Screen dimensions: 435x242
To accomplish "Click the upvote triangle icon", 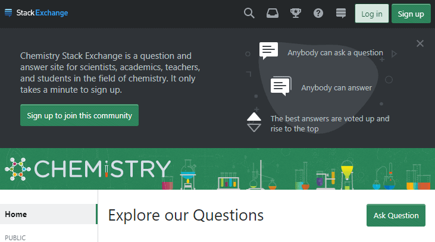I will [254, 116].
